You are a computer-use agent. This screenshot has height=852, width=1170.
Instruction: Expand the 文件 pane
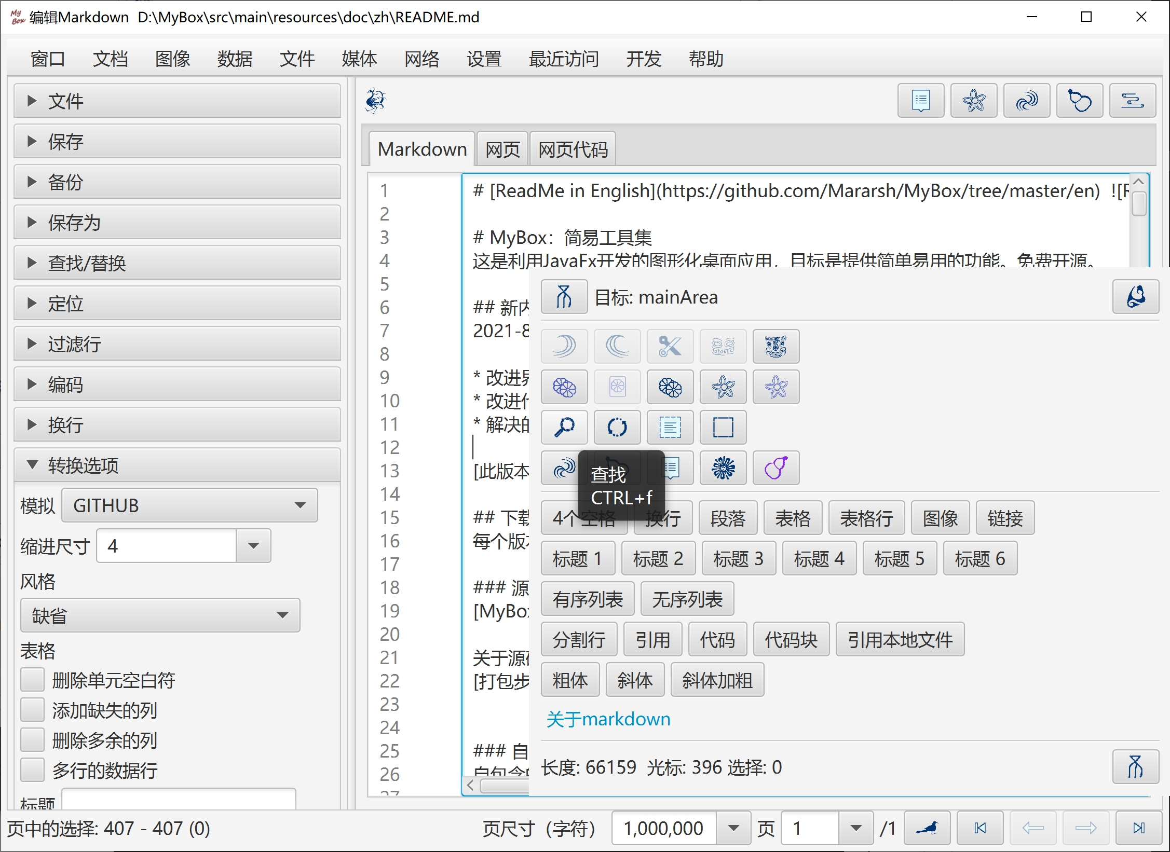177,101
